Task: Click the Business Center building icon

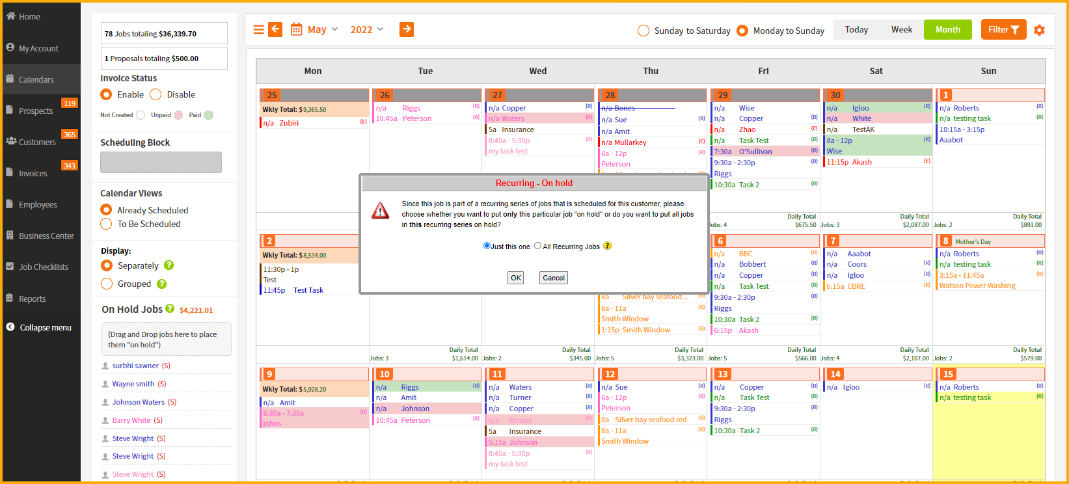Action: click(10, 235)
